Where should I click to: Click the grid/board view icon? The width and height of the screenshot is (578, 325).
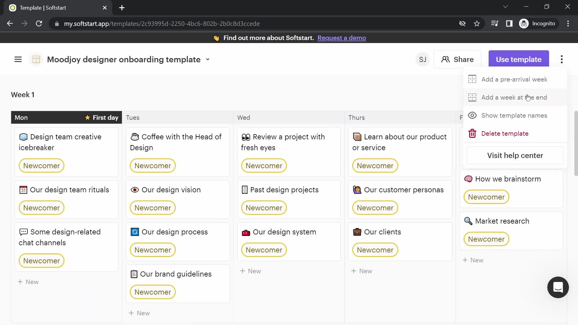36,59
